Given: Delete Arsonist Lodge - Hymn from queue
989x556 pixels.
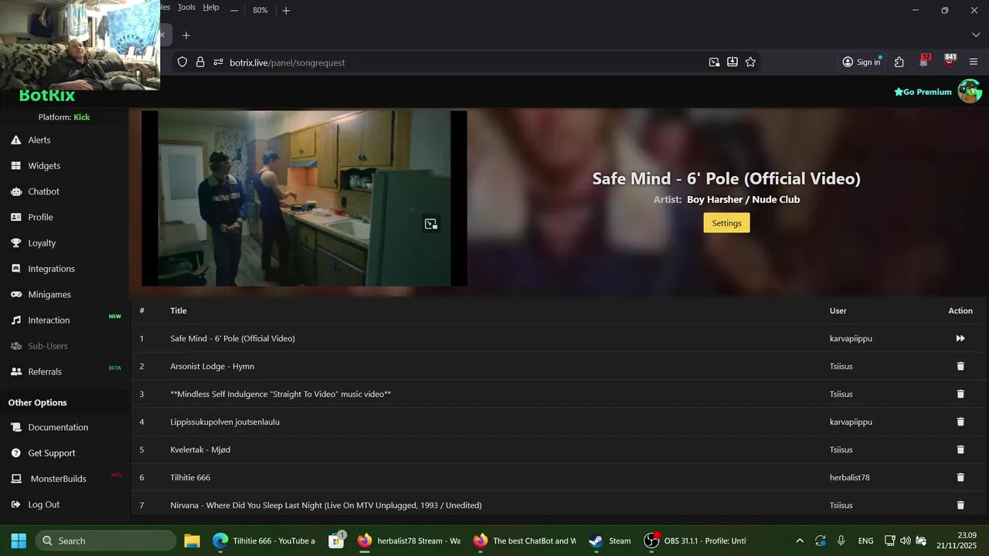Looking at the screenshot, I should pos(960,366).
